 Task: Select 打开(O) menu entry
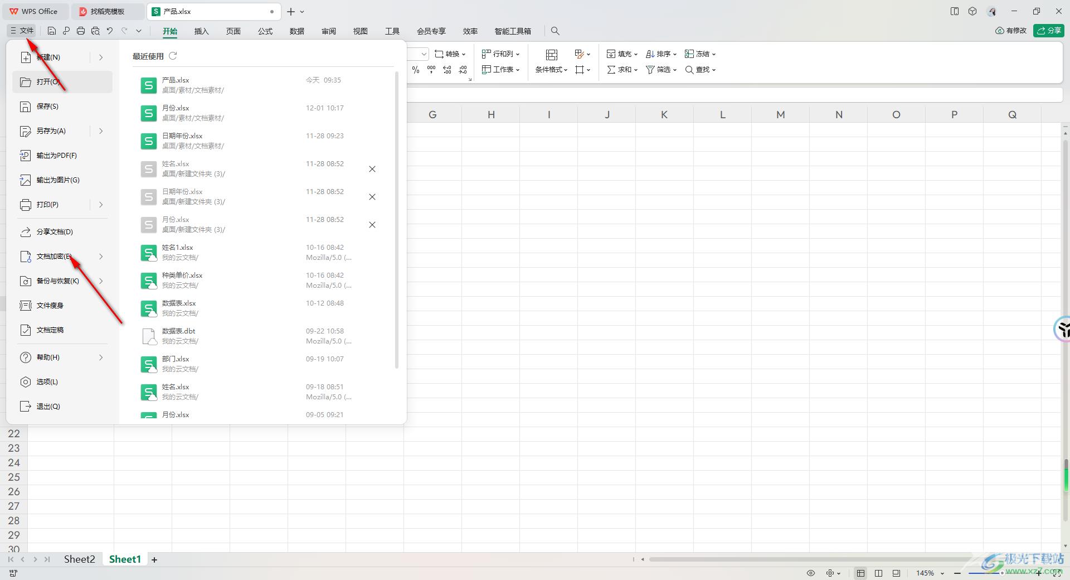coord(62,82)
